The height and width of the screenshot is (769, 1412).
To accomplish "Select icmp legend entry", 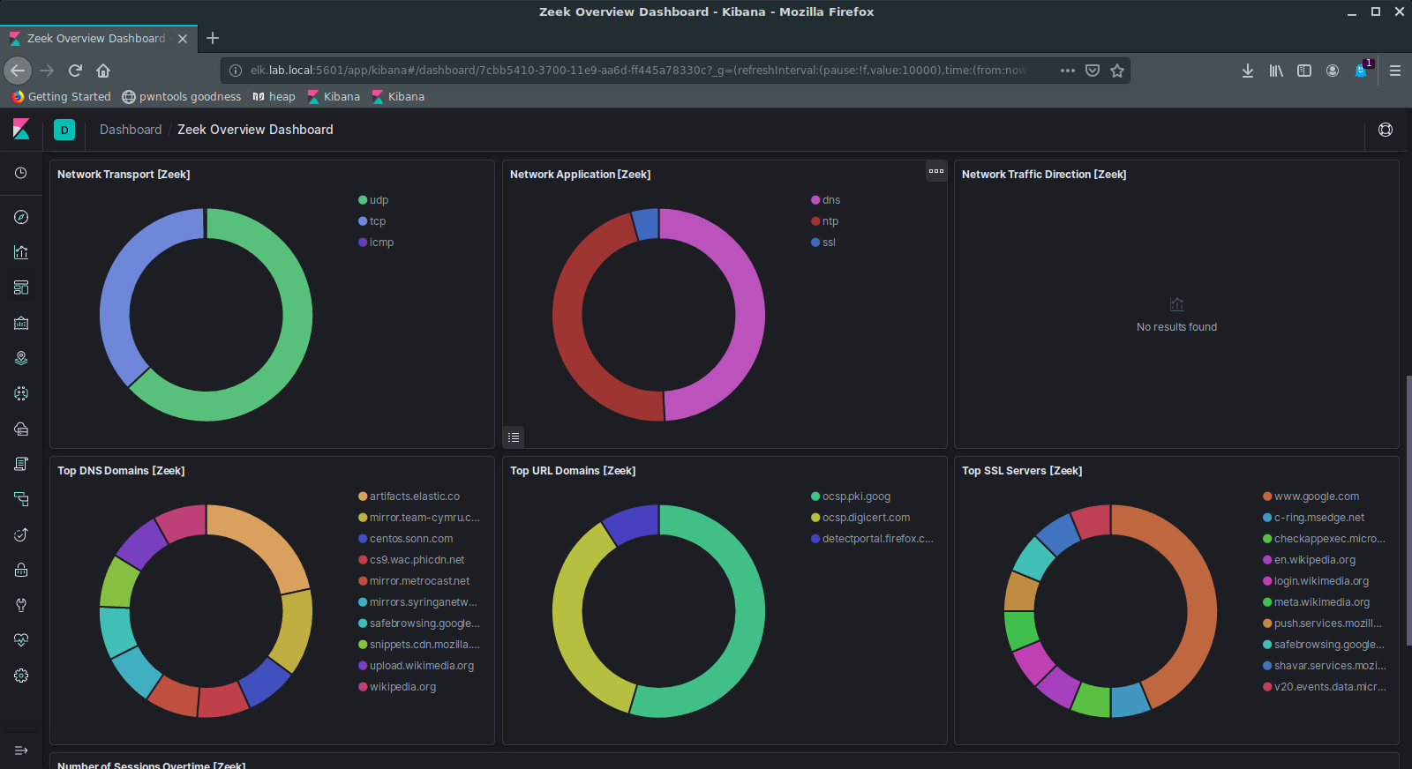I will point(376,243).
